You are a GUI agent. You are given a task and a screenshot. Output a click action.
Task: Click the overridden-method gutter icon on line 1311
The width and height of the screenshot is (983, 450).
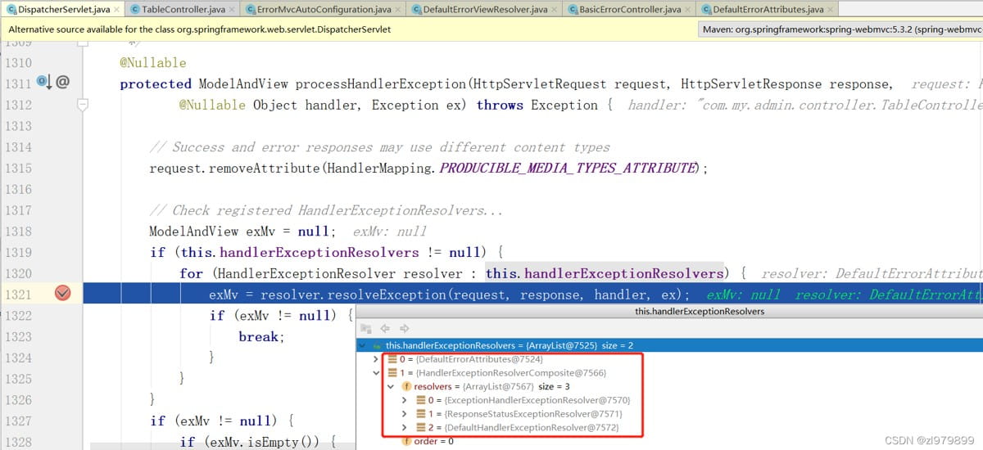tap(44, 83)
